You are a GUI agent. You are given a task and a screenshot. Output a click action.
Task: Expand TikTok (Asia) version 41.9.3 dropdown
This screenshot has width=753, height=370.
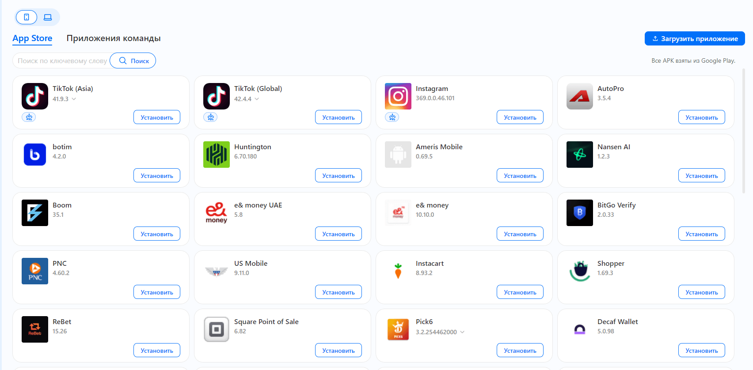point(74,99)
